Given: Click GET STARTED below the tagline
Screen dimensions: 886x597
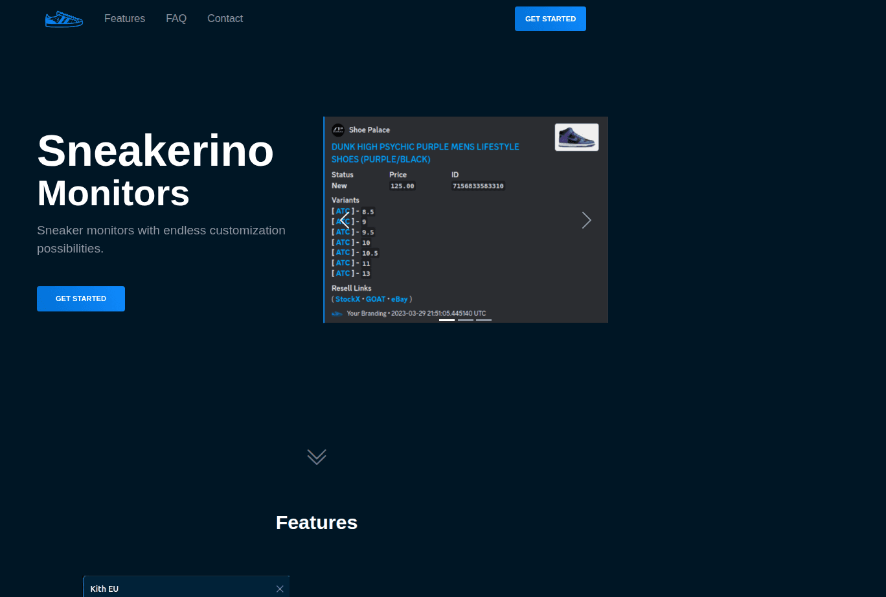Looking at the screenshot, I should point(81,298).
